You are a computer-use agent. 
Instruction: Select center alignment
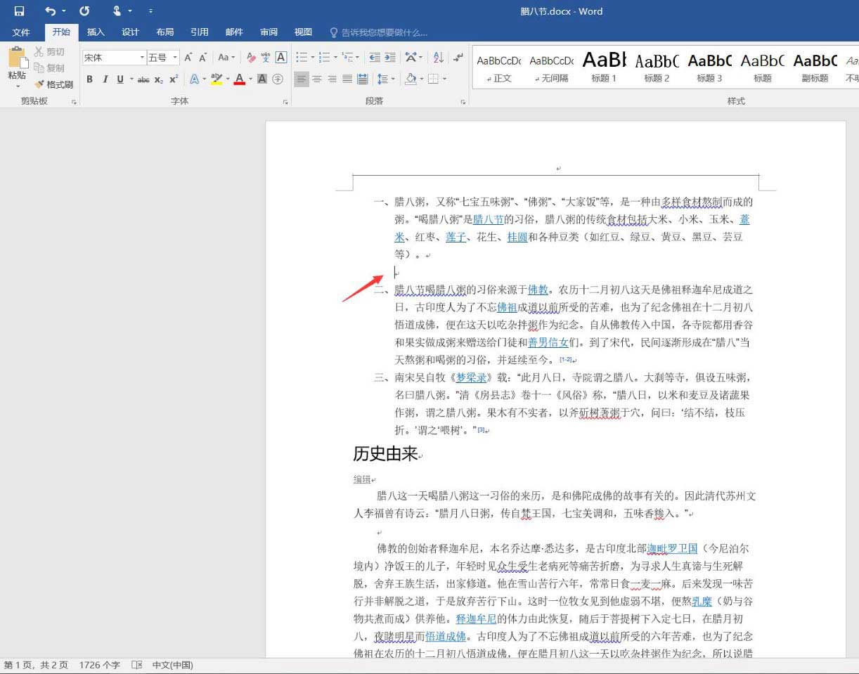(317, 79)
